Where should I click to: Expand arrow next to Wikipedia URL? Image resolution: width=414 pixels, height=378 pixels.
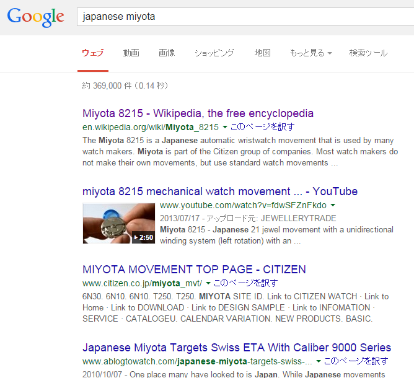coord(225,127)
